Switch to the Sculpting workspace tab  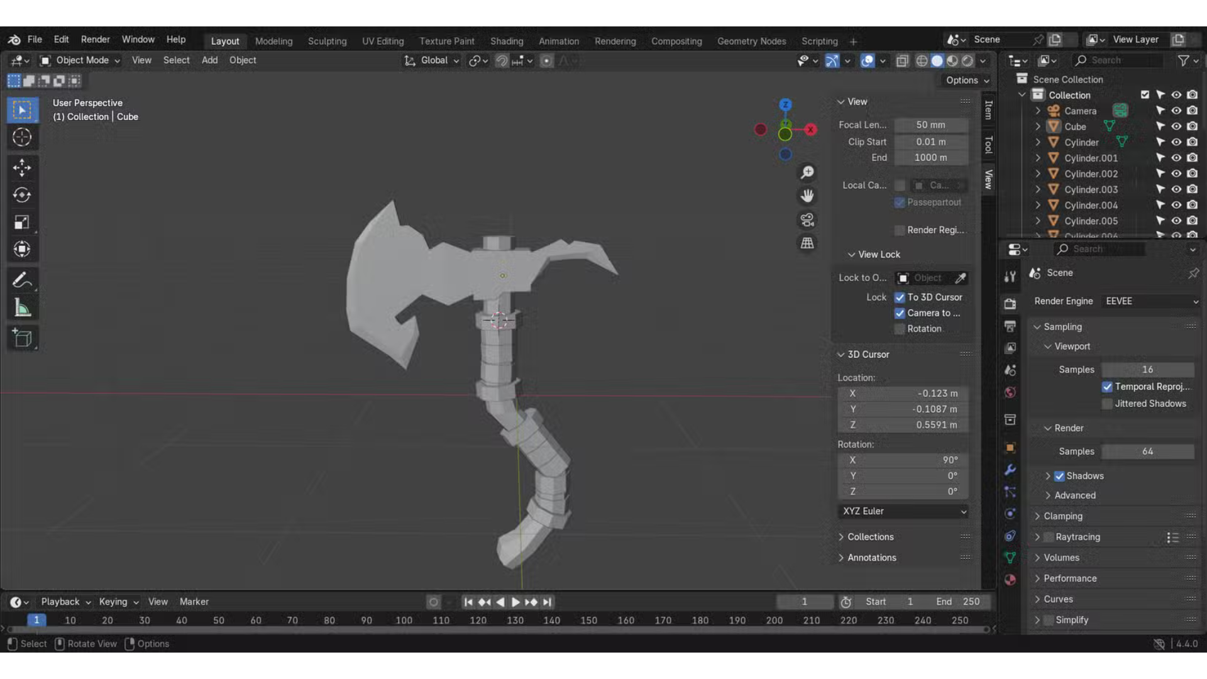[327, 41]
